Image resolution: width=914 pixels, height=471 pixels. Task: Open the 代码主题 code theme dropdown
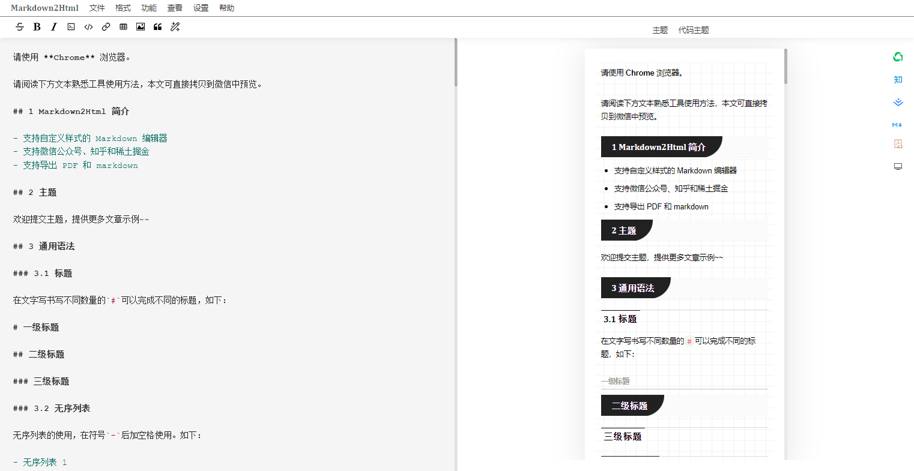694,30
